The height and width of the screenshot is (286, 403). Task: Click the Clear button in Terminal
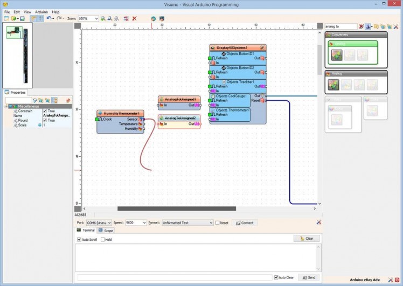point(307,238)
